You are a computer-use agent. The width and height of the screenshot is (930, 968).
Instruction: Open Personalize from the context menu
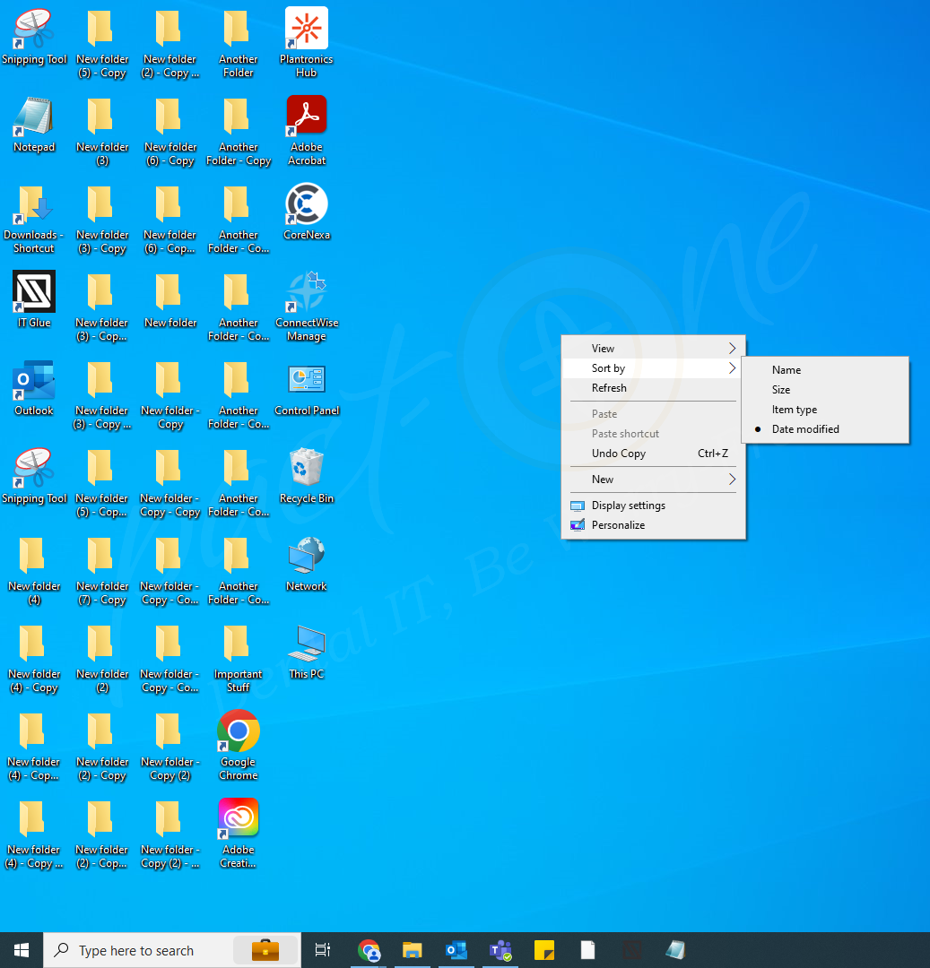click(618, 524)
